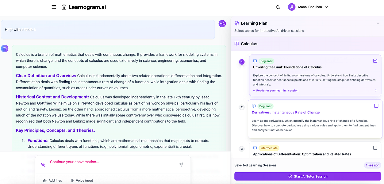Screen dimensions: 384x184
Task: Toggle dark mode with the moon icon
Action: coord(278,7)
